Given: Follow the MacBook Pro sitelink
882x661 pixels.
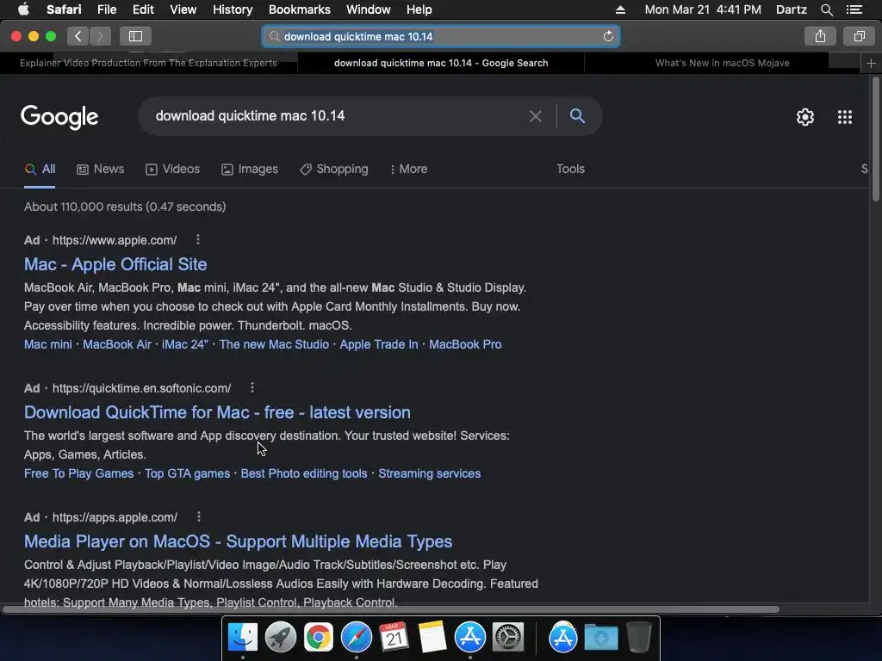Looking at the screenshot, I should click(465, 344).
